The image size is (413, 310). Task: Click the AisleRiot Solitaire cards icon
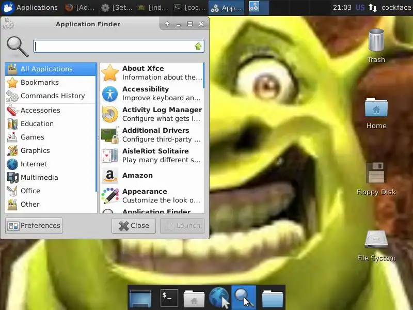coord(110,156)
